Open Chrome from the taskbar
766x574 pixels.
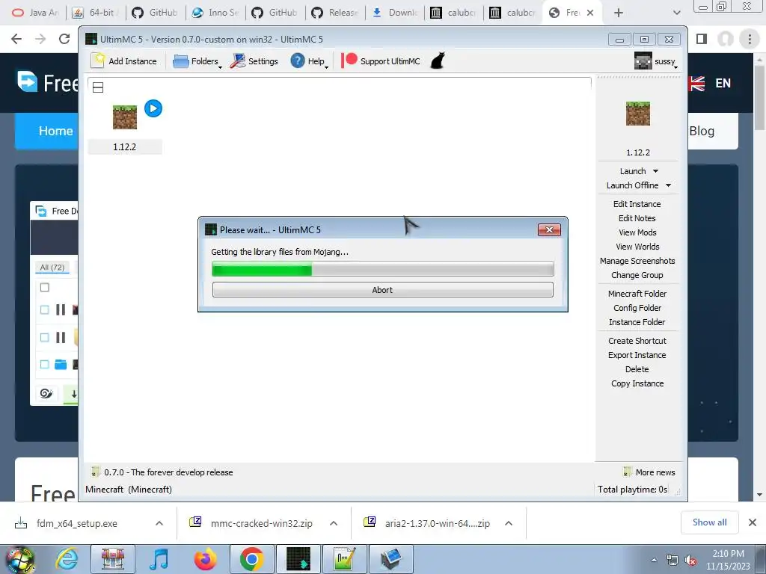(x=251, y=559)
